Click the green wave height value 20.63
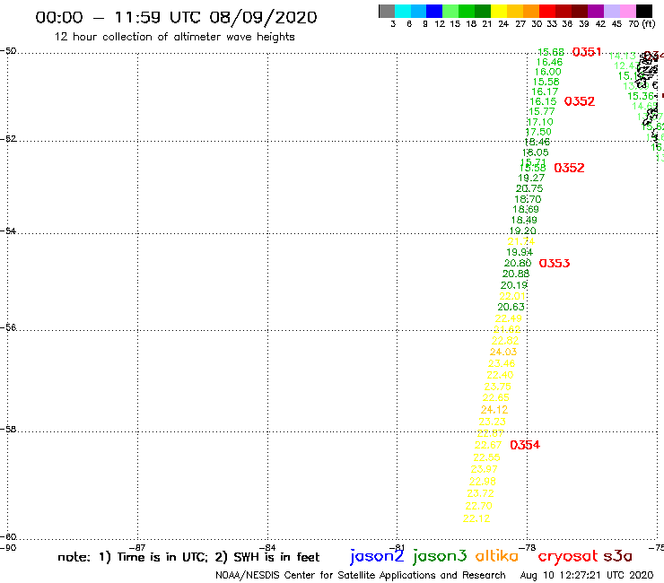This screenshot has height=583, width=664. [x=511, y=307]
